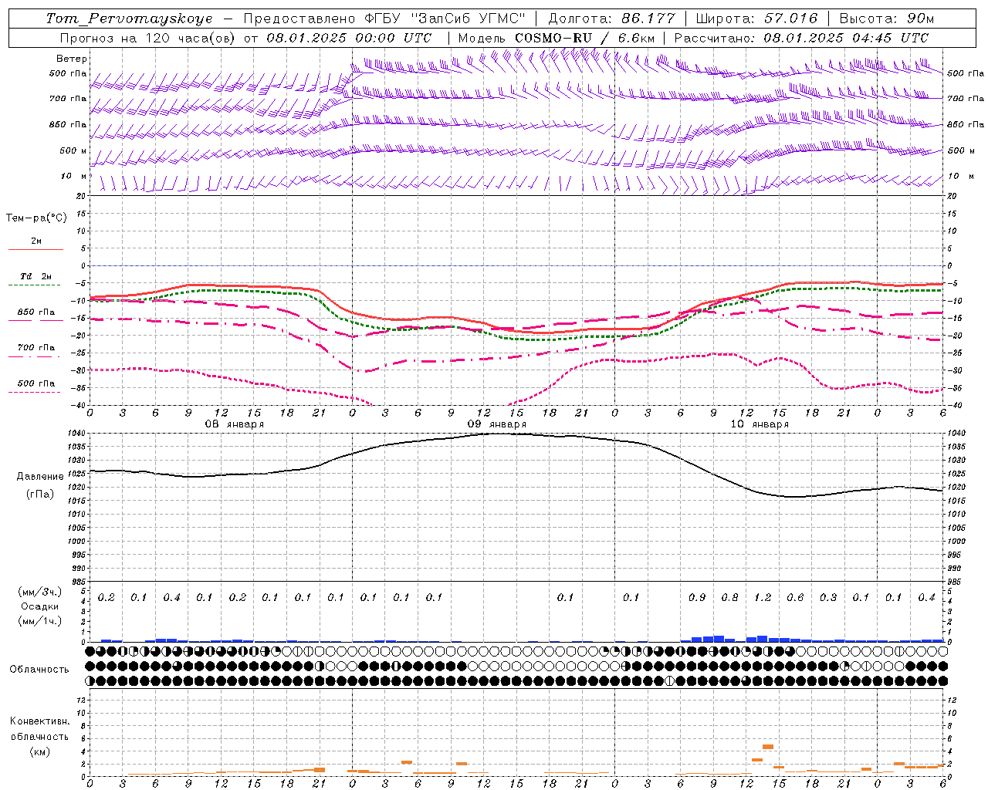Click the 0.9 precipitation value

pos(697,598)
